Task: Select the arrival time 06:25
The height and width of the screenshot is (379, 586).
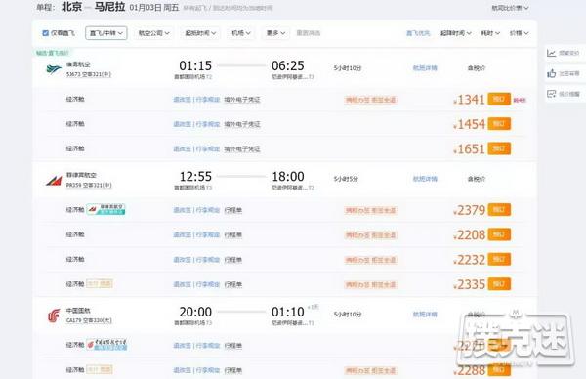Action: 288,65
